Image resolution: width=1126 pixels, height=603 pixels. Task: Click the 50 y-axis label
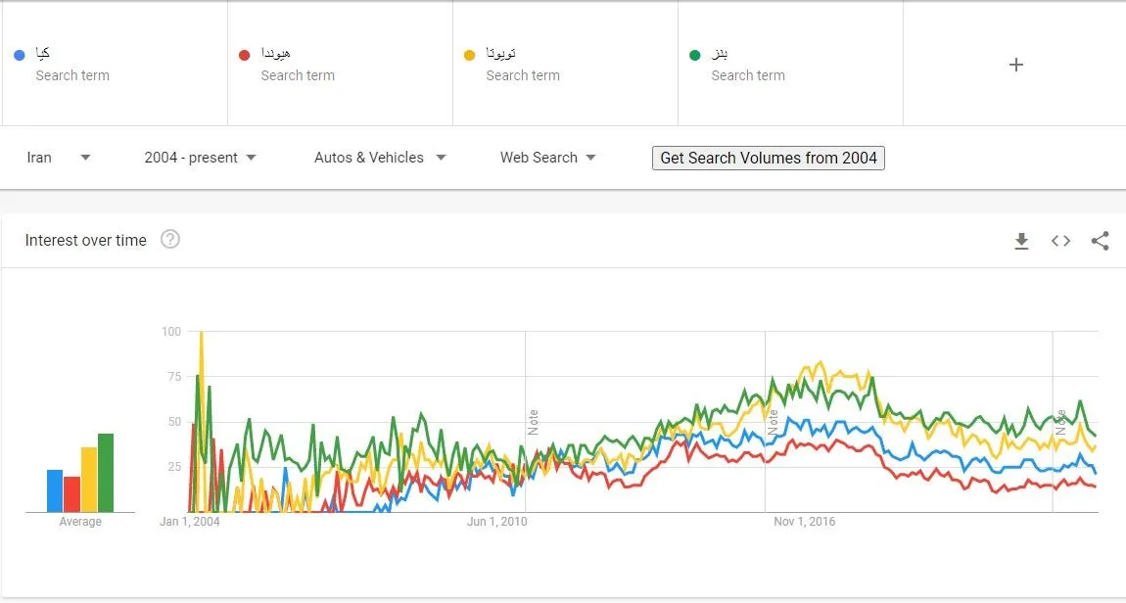174,421
